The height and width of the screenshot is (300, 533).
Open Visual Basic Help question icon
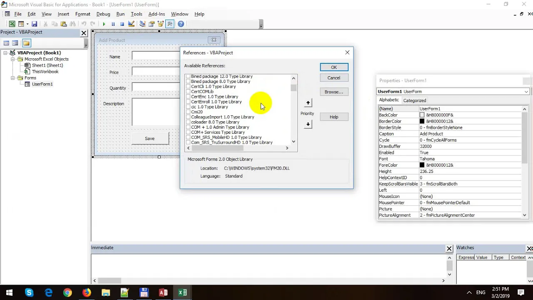(x=181, y=24)
